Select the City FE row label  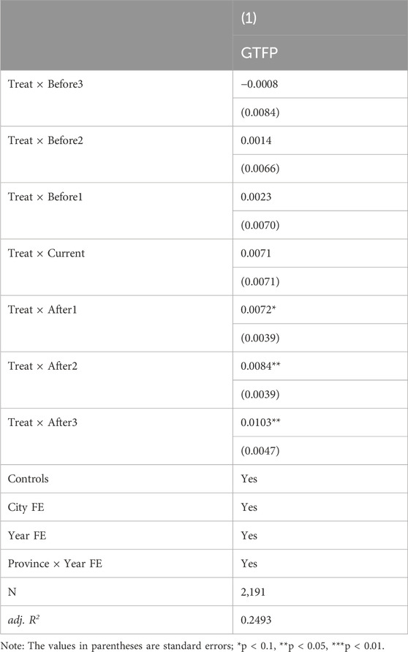26,507
